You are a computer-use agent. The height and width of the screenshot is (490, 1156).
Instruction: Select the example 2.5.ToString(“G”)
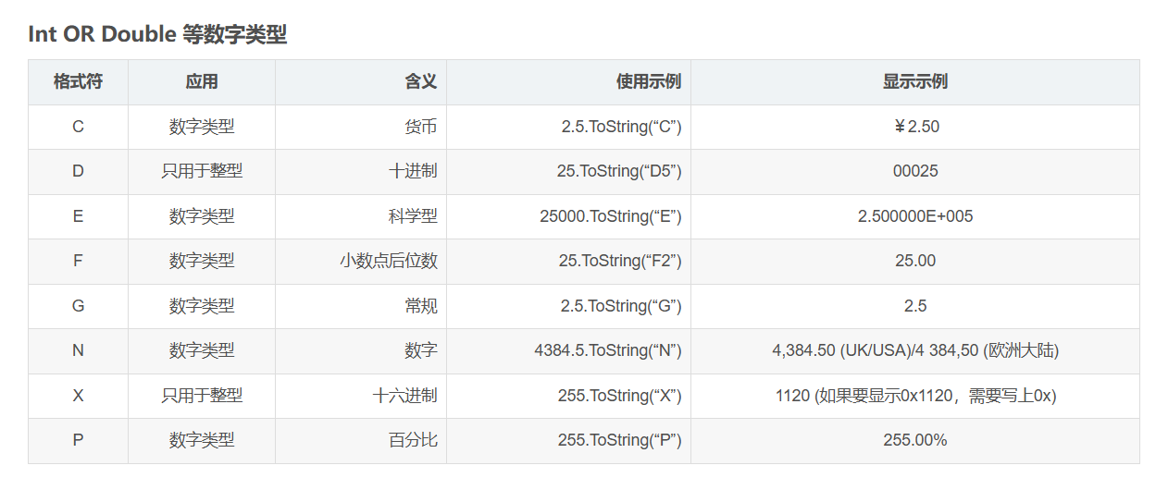point(621,306)
